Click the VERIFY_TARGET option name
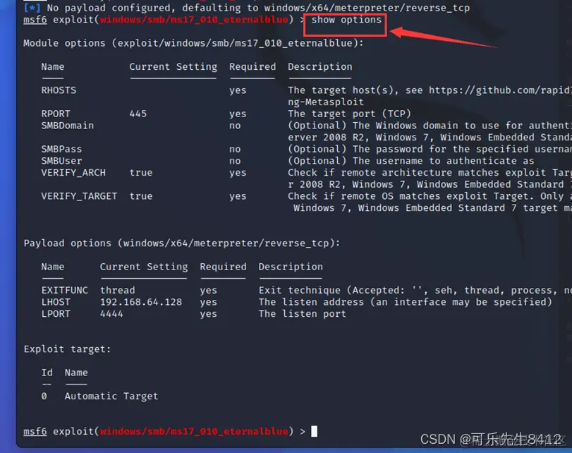Image resolution: width=572 pixels, height=453 pixels. point(79,196)
